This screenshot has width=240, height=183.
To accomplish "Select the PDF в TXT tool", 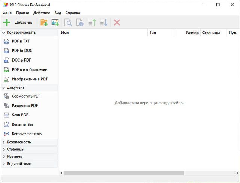I will coord(21,41).
